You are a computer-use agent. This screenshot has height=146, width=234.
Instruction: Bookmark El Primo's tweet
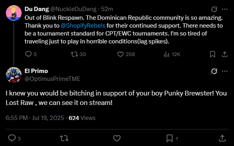click(172, 138)
